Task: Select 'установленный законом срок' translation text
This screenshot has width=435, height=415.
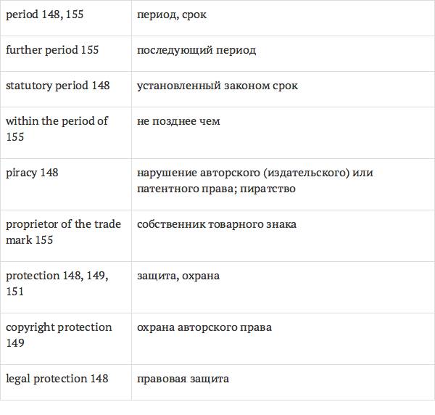Action: point(217,86)
